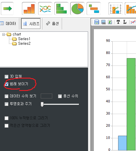The image size is (136, 151).
Task: Click the Y-axis value 50
Action: 108,89
